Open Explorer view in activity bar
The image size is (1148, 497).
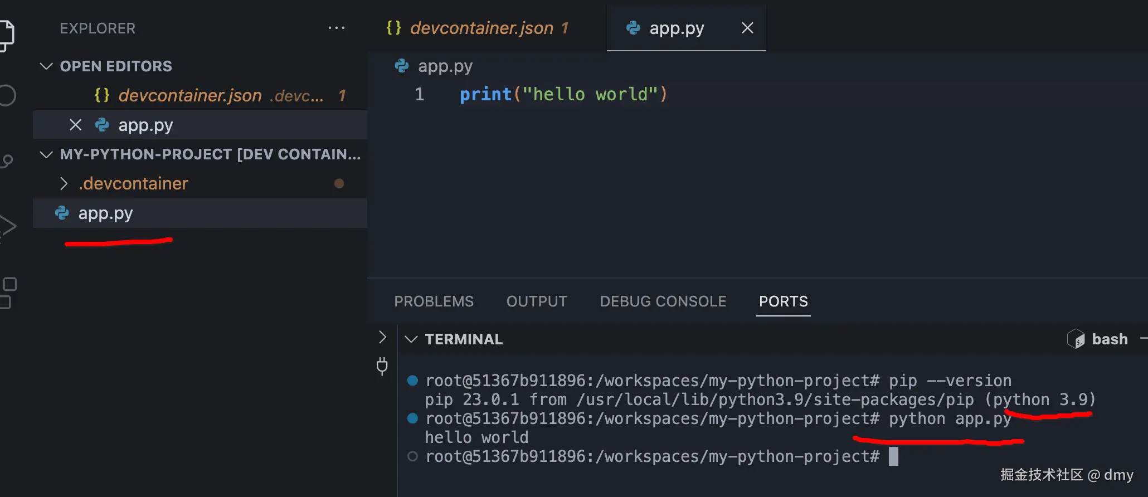[x=6, y=35]
